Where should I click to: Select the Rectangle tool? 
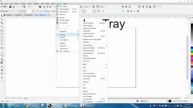pyautogui.click(x=2, y=37)
